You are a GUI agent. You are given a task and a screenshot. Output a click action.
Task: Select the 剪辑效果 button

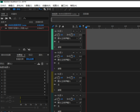(x=20, y=59)
